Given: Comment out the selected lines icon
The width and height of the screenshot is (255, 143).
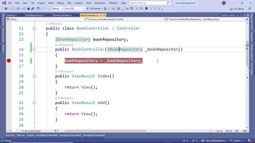Looking at the screenshot, I should point(137,9).
